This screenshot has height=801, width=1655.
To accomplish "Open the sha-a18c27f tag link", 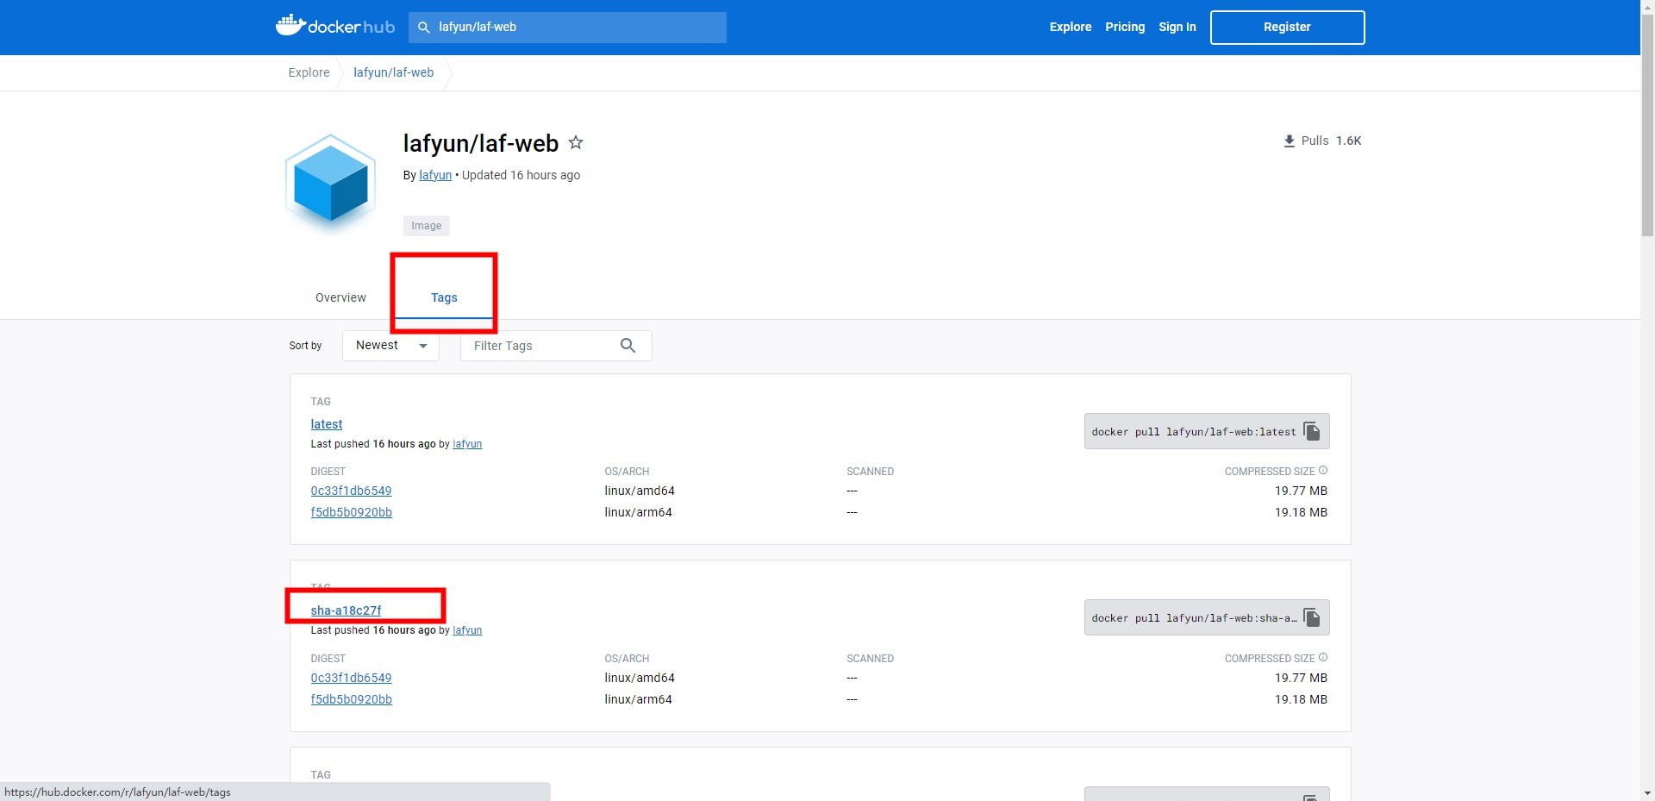I will coord(346,610).
